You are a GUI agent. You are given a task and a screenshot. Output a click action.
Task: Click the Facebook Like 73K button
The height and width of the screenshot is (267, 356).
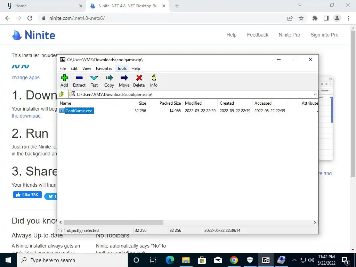(27, 195)
